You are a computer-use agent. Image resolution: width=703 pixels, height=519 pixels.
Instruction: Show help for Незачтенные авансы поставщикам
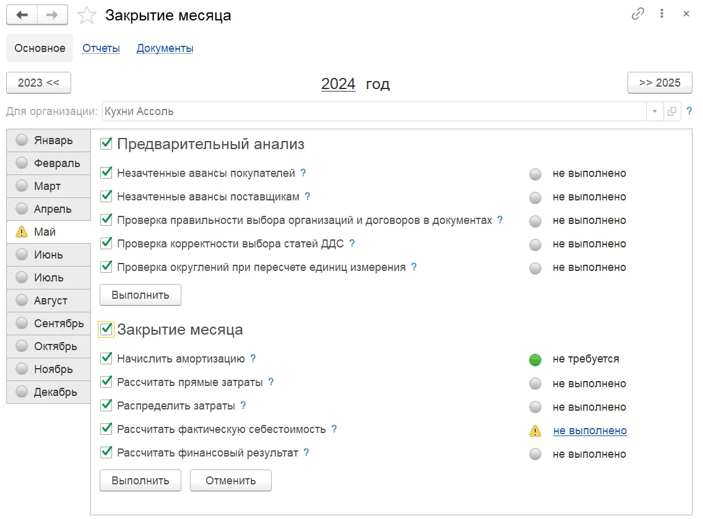point(307,196)
